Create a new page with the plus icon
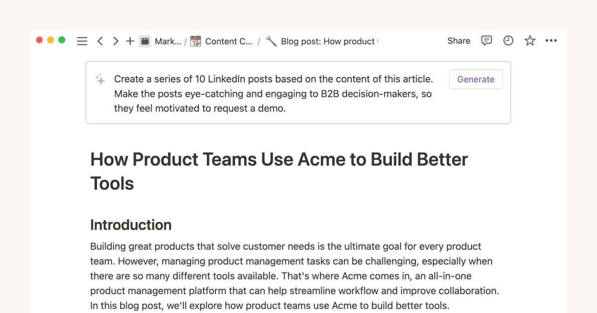Image resolution: width=597 pixels, height=313 pixels. (130, 41)
